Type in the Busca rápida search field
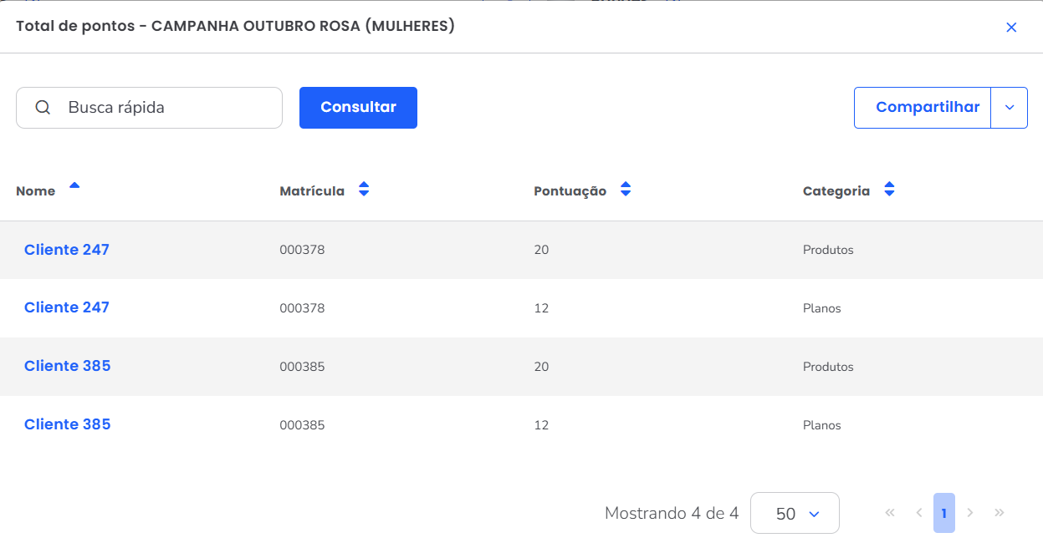The width and height of the screenshot is (1043, 548). tap(167, 108)
